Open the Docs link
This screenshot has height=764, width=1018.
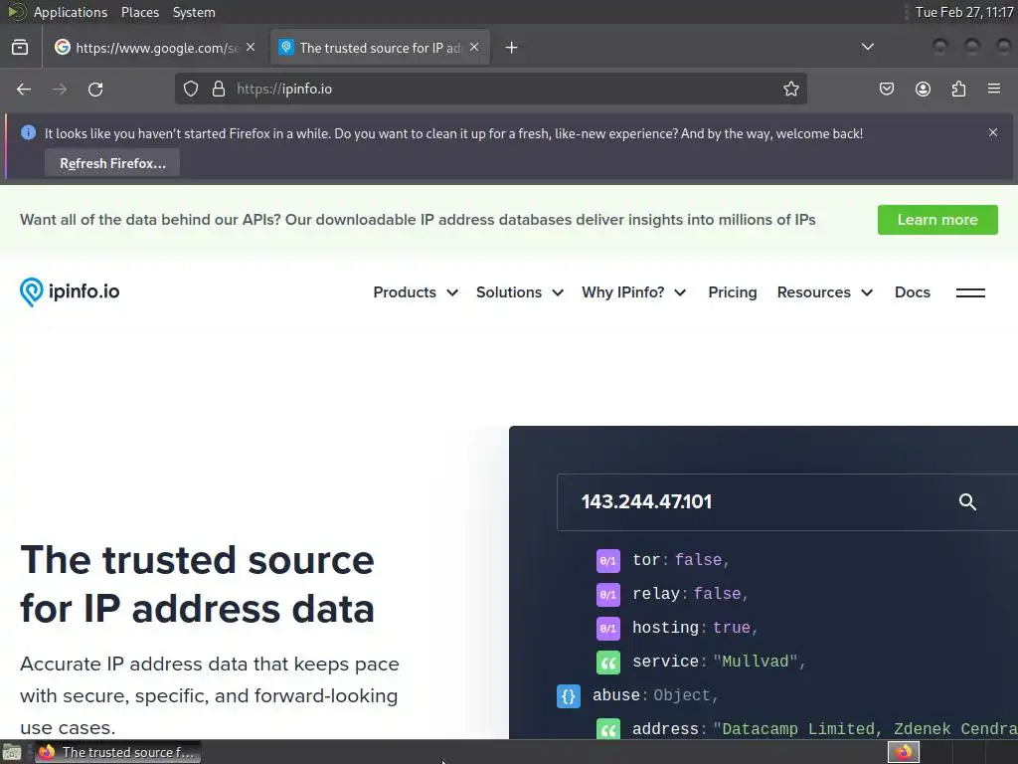click(913, 292)
